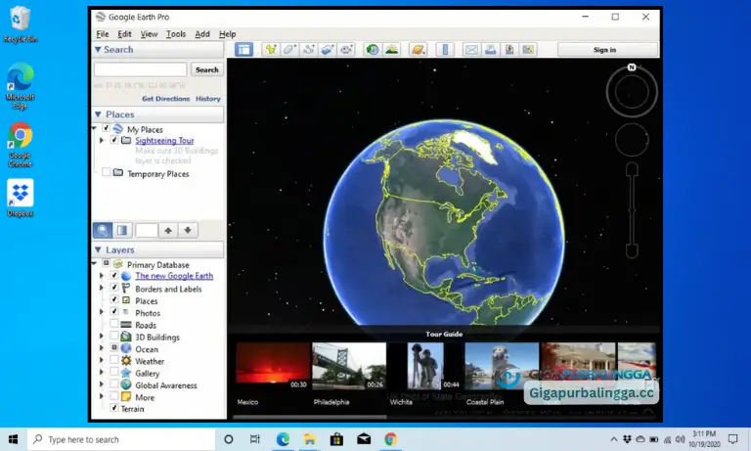751x451 pixels.
Task: Open the Get Directions link
Action: (165, 99)
